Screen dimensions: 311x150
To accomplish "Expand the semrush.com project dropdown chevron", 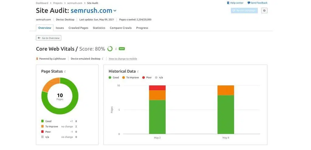I will point(115,11).
